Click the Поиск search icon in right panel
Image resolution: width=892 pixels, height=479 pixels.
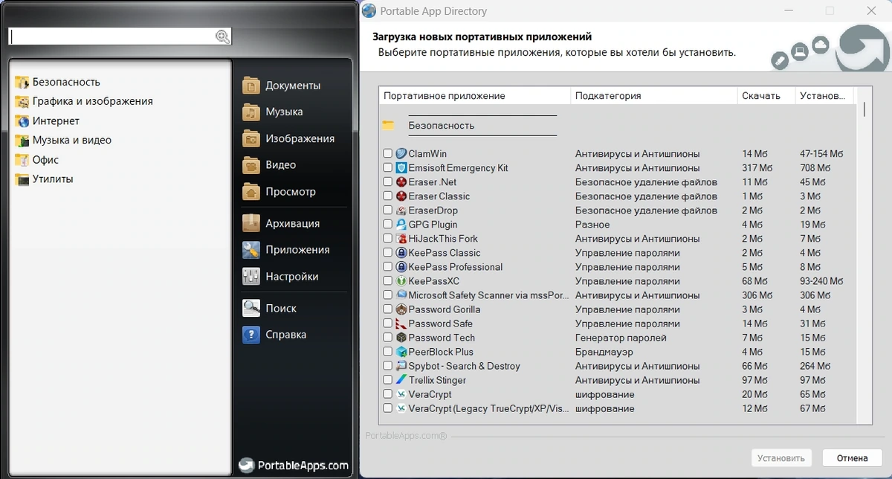(x=251, y=308)
